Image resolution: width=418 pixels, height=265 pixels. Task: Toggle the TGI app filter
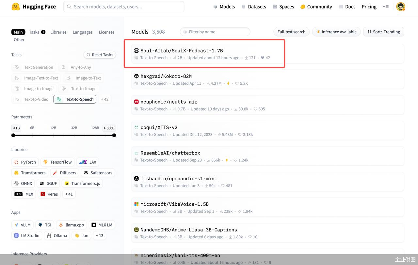pyautogui.click(x=45, y=225)
